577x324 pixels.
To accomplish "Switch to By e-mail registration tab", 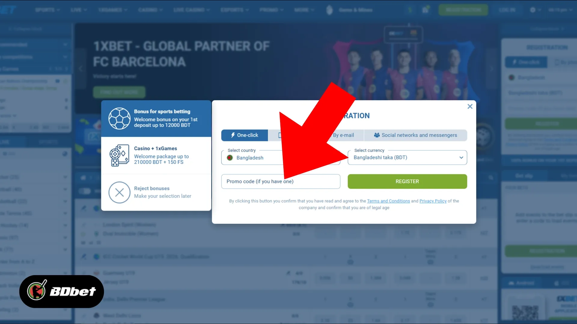I will click(x=343, y=135).
